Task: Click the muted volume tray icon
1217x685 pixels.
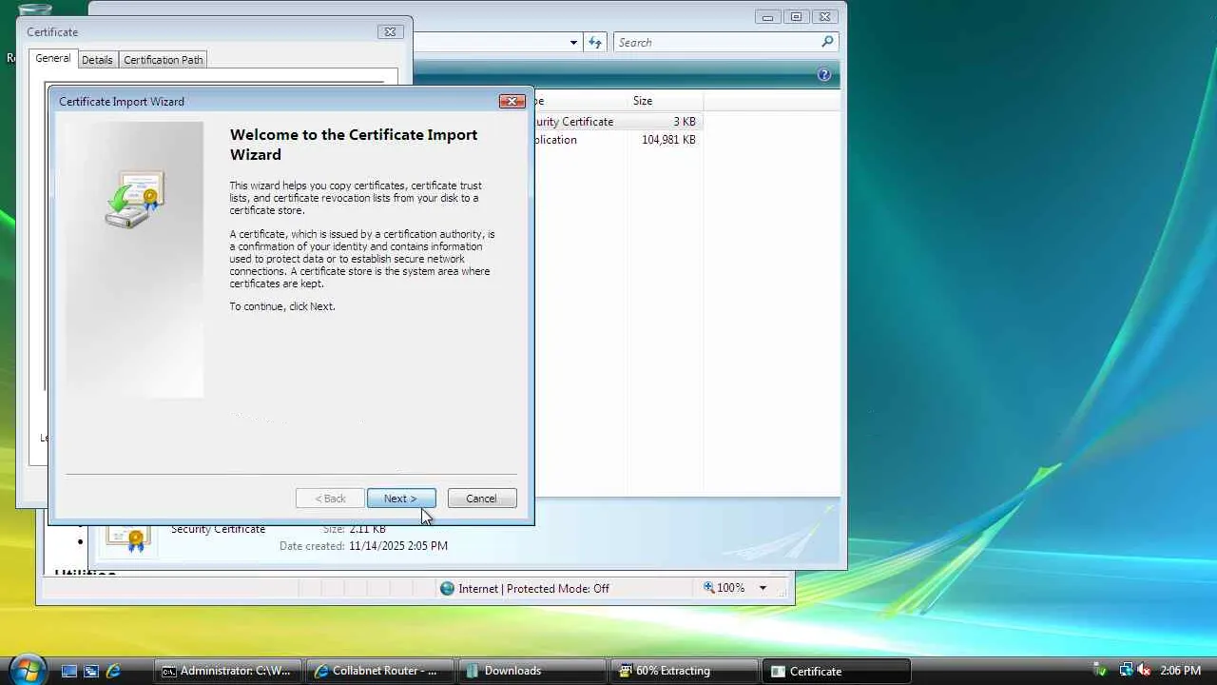Action: click(1144, 671)
